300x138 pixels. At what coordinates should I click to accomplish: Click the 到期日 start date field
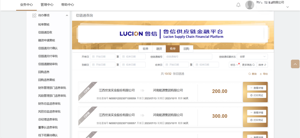[102, 65]
